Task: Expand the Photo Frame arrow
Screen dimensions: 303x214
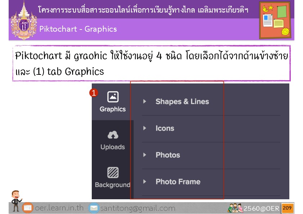Action: pos(145,181)
